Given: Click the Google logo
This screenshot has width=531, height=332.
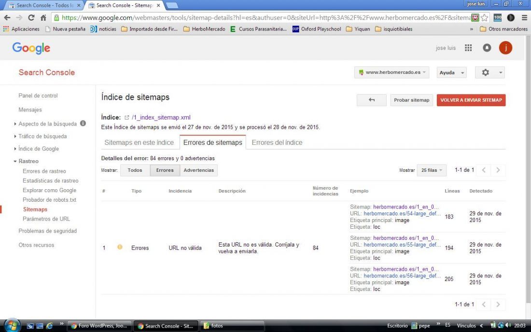Looking at the screenshot, I should click(x=31, y=48).
